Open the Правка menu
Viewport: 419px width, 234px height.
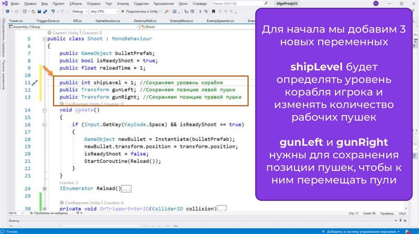coord(30,4)
